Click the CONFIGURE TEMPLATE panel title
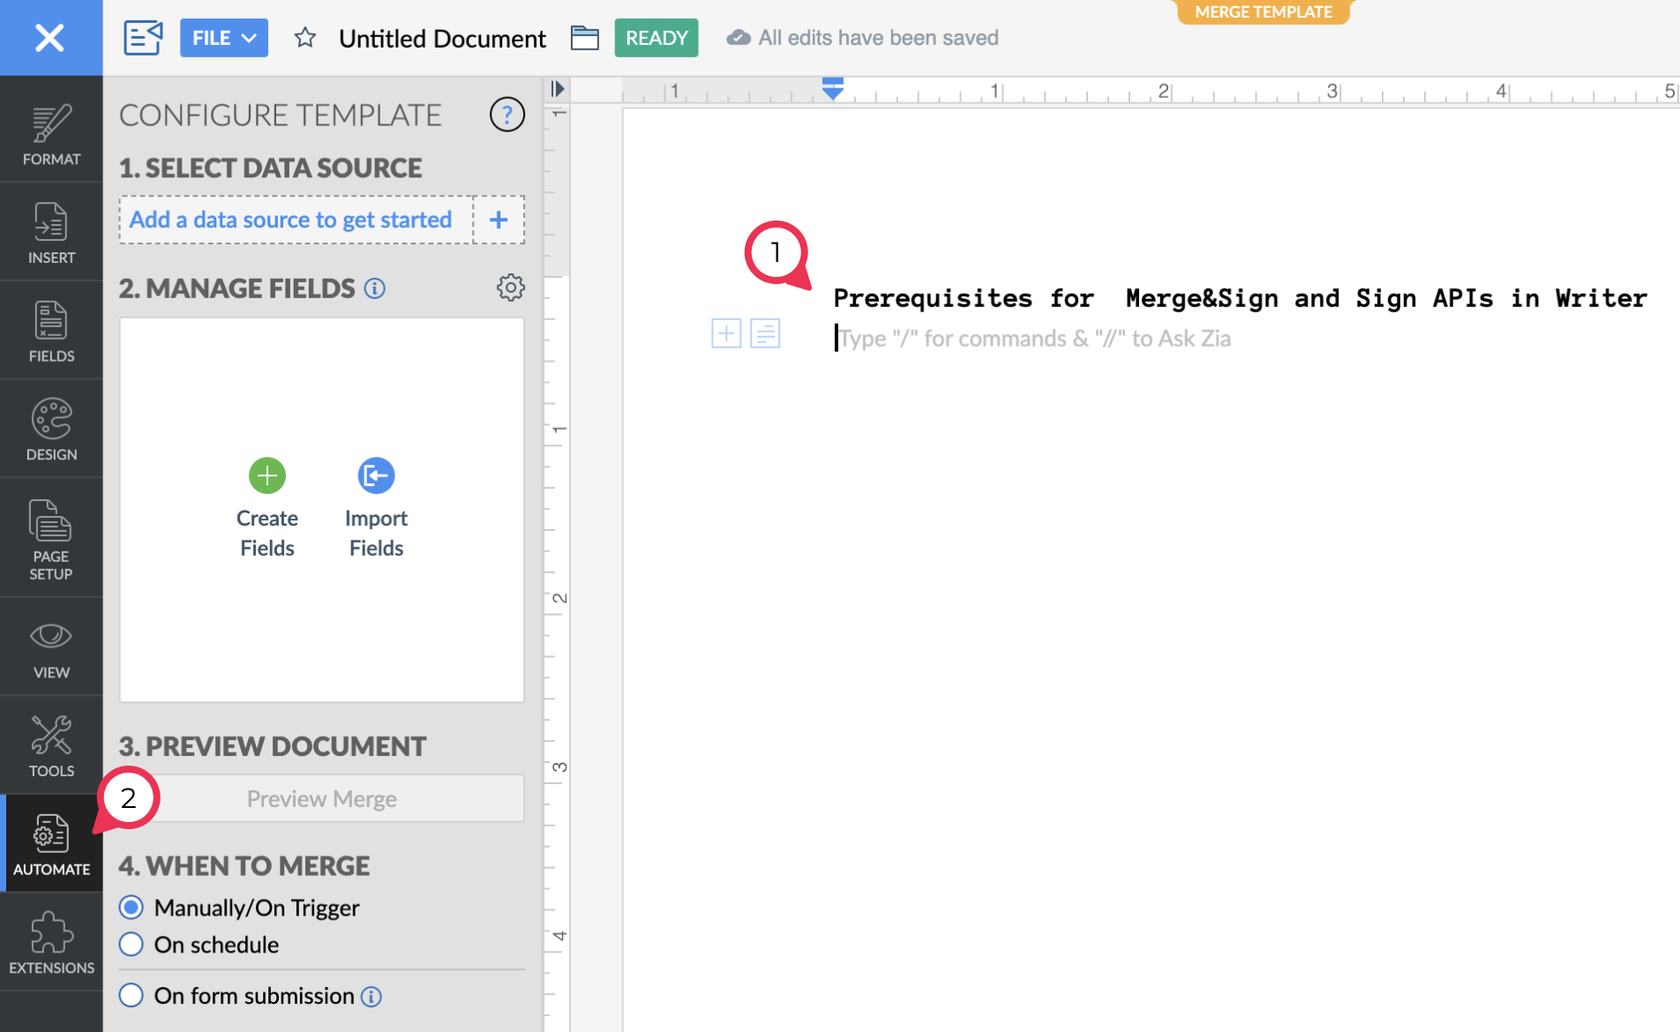 click(281, 116)
